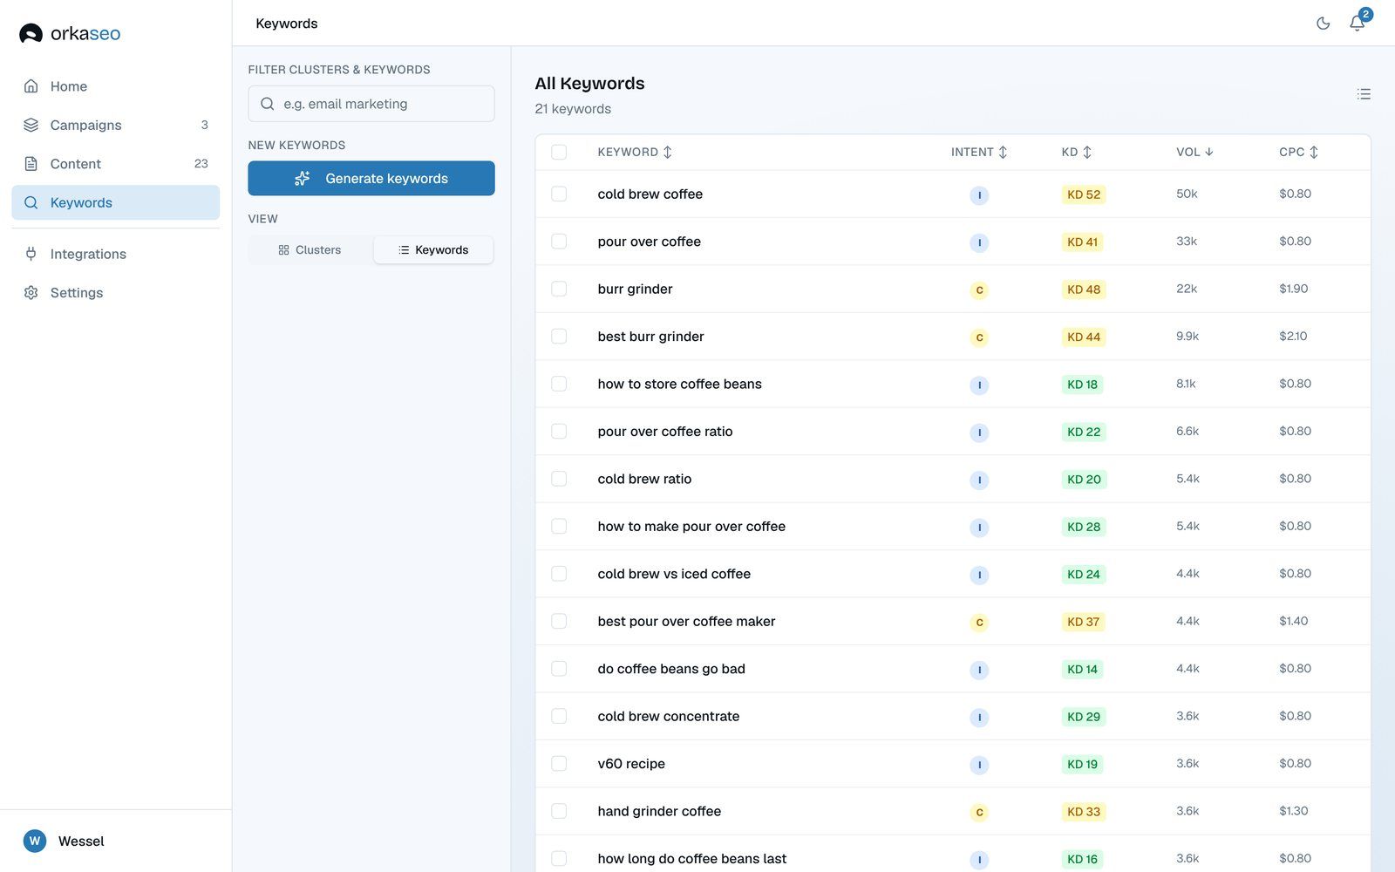This screenshot has width=1395, height=872.
Task: Open Integrations in sidebar
Action: pyautogui.click(x=115, y=254)
